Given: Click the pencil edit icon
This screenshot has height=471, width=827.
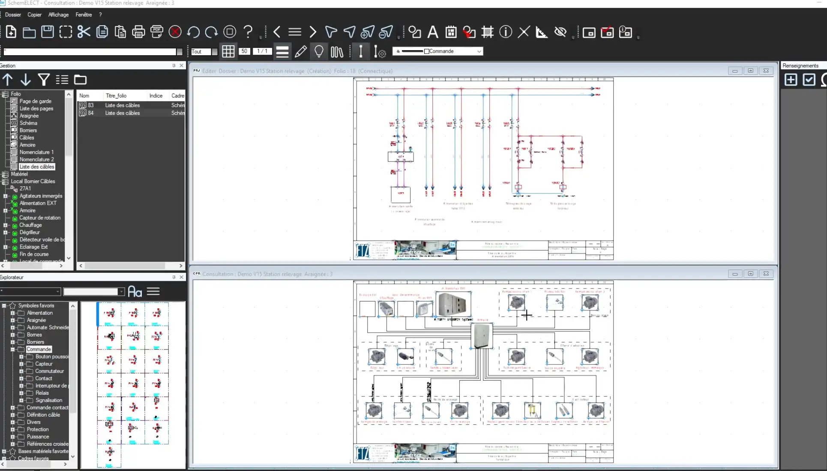Looking at the screenshot, I should [x=301, y=52].
